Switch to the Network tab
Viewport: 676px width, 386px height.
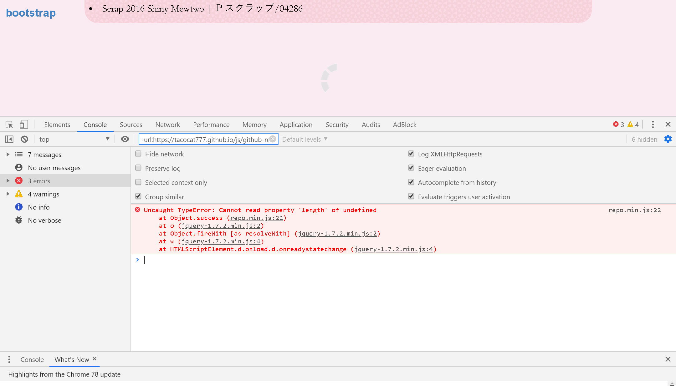coord(167,124)
